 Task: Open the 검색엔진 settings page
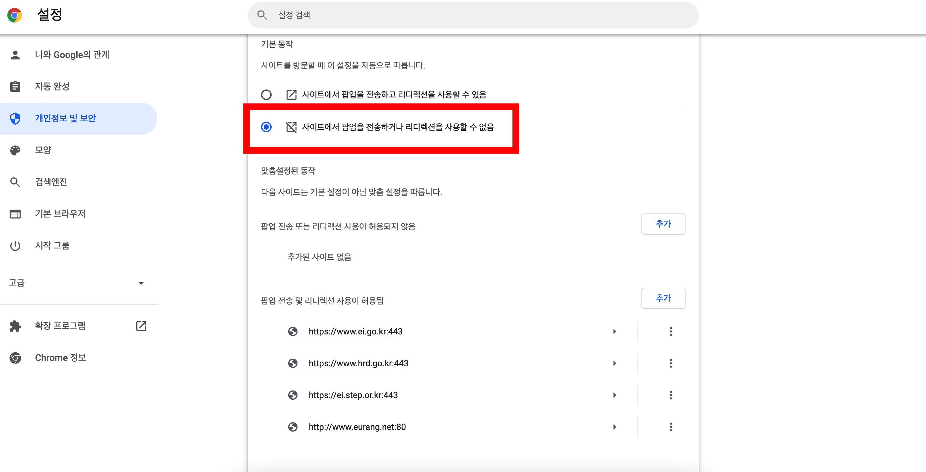[x=51, y=182]
